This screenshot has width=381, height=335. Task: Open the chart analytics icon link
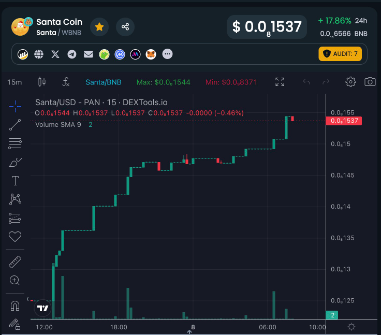click(23, 54)
